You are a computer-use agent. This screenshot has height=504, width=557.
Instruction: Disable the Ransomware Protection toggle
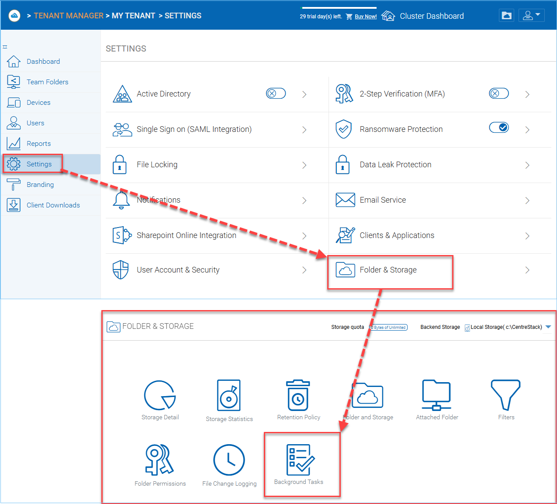coord(499,127)
